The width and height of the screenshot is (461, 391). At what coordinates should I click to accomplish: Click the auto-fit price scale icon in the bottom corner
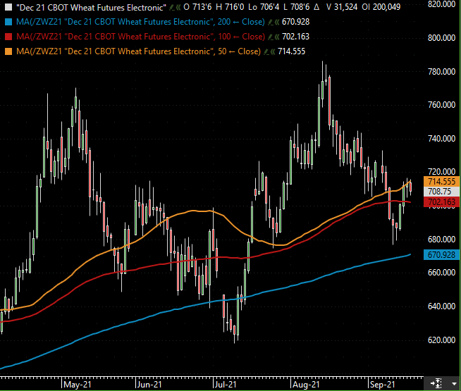pos(436,383)
